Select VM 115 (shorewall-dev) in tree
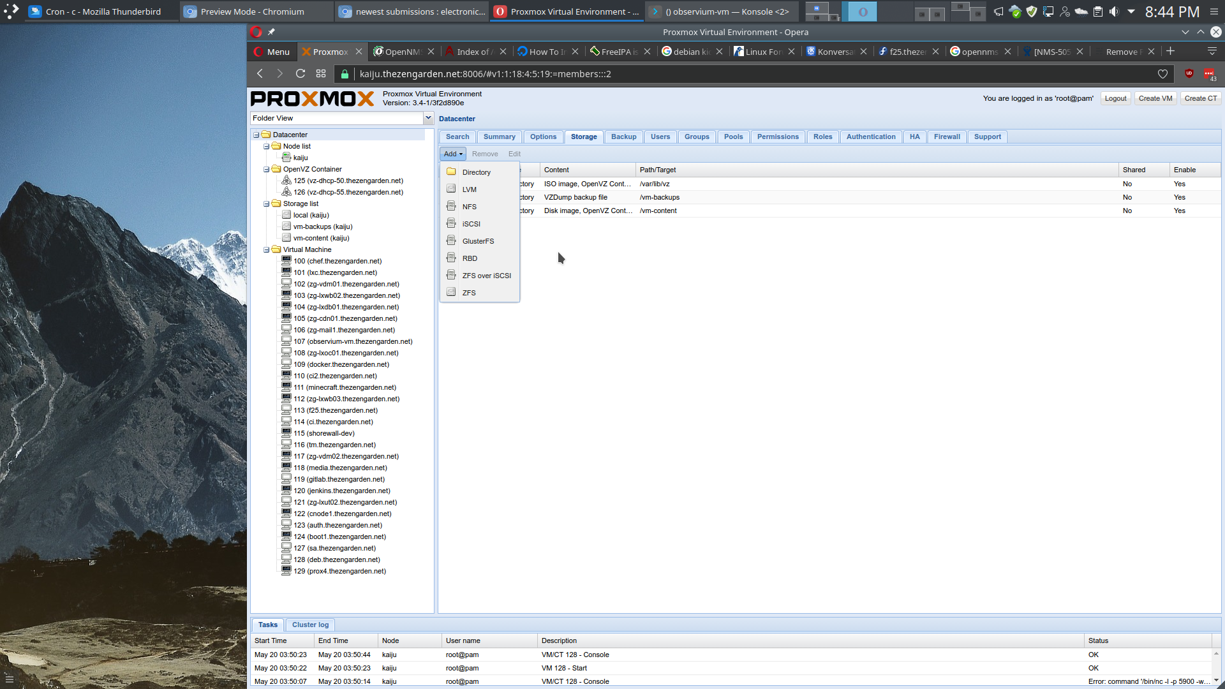 324,433
